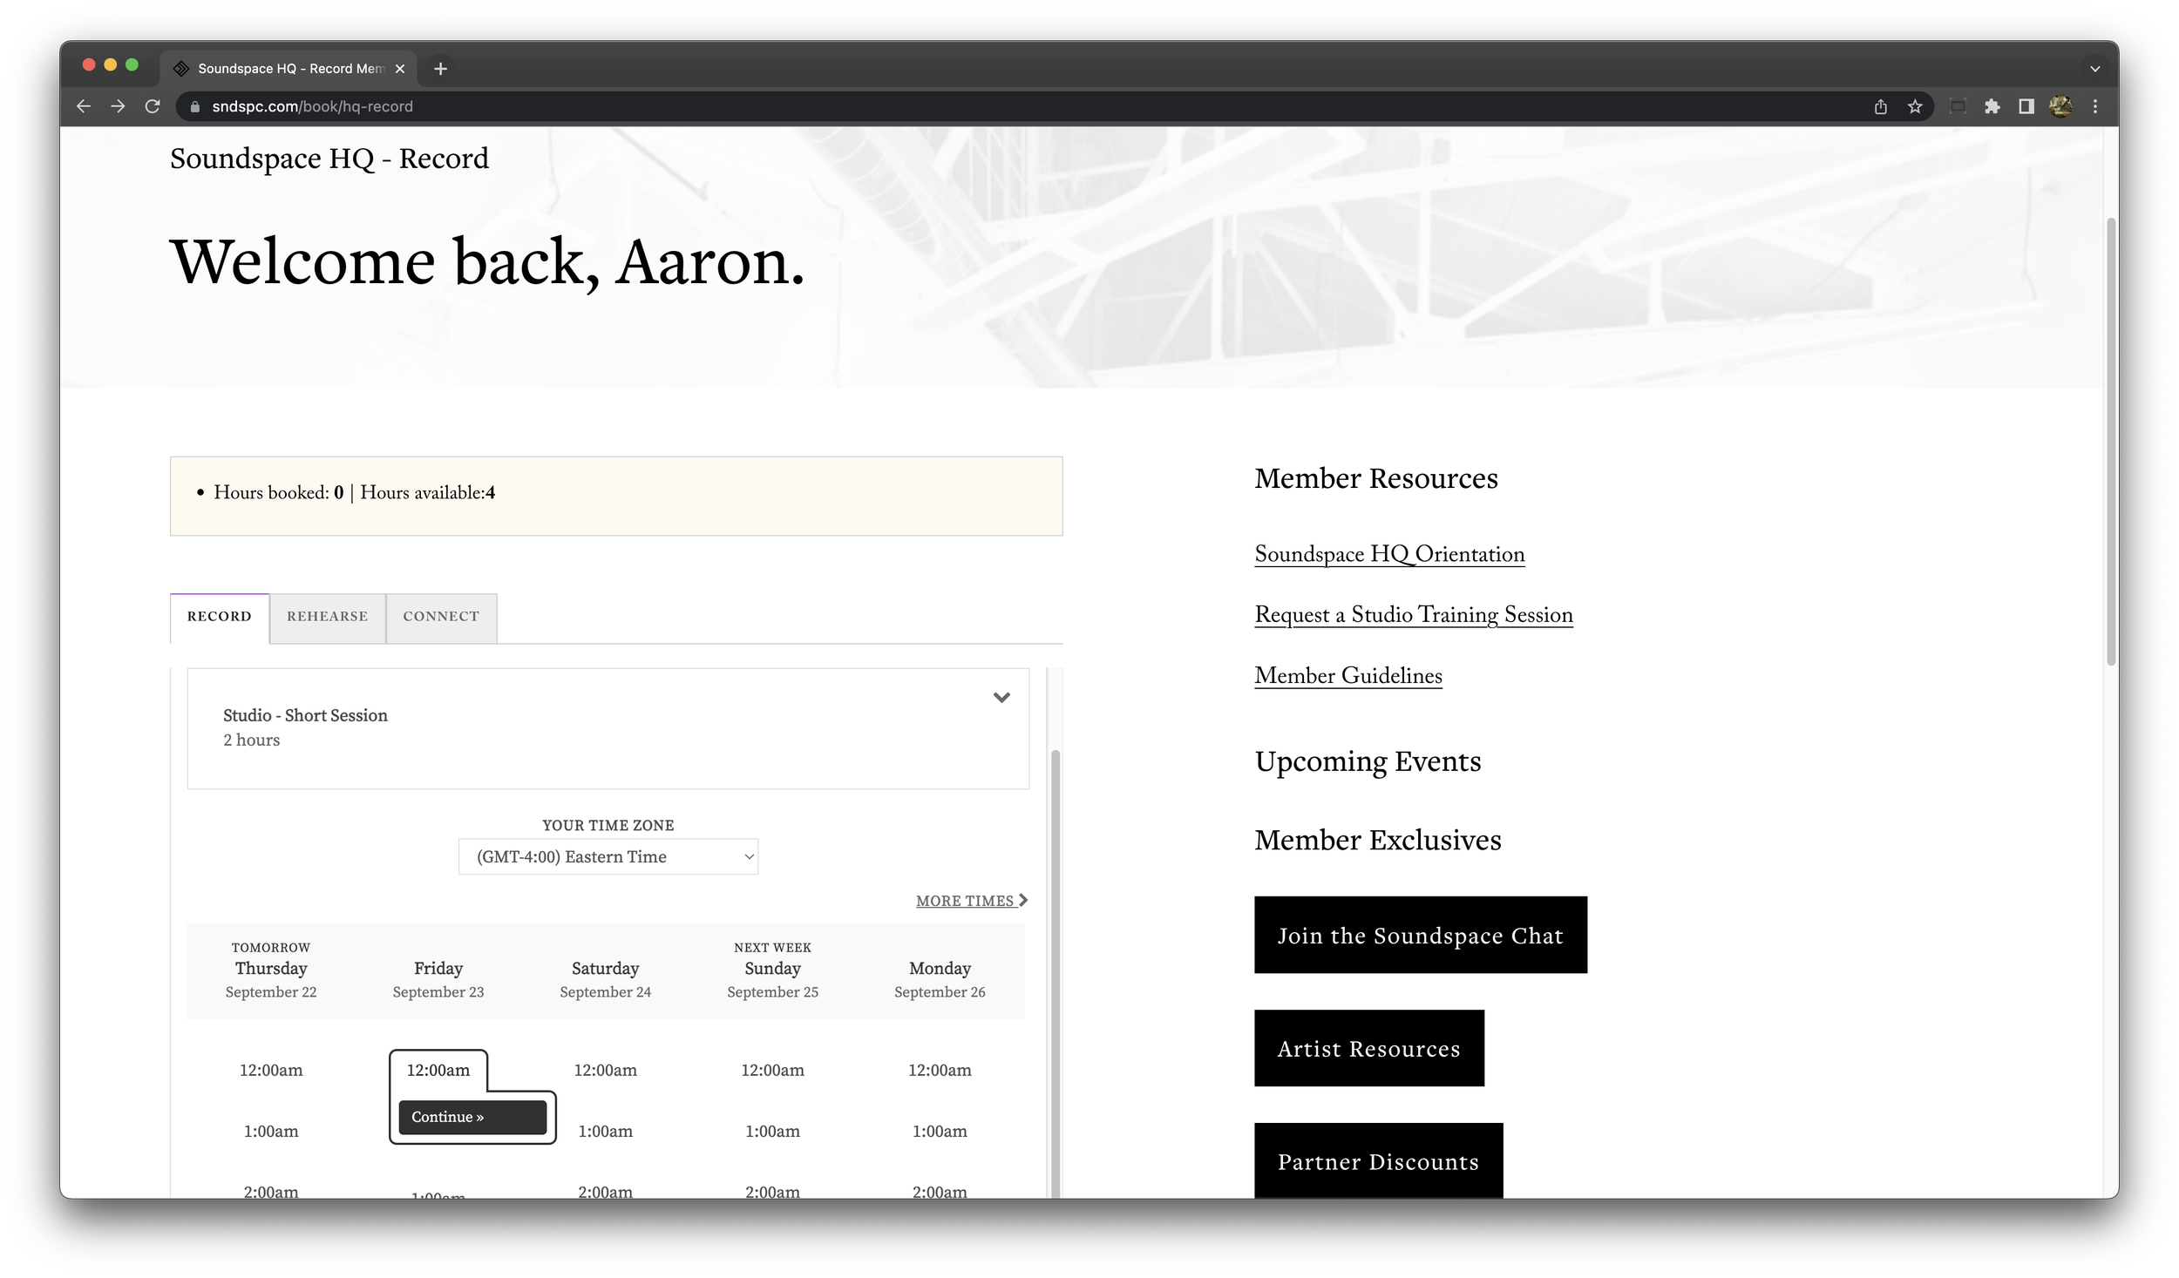Click the browser forward arrow
The image size is (2179, 1278).
(x=118, y=106)
